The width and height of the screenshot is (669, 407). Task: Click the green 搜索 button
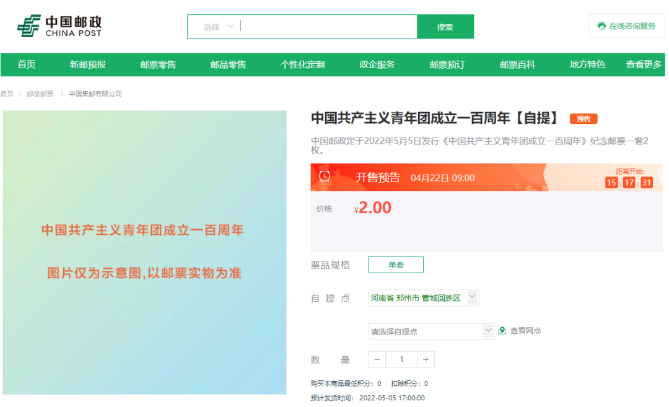point(445,27)
